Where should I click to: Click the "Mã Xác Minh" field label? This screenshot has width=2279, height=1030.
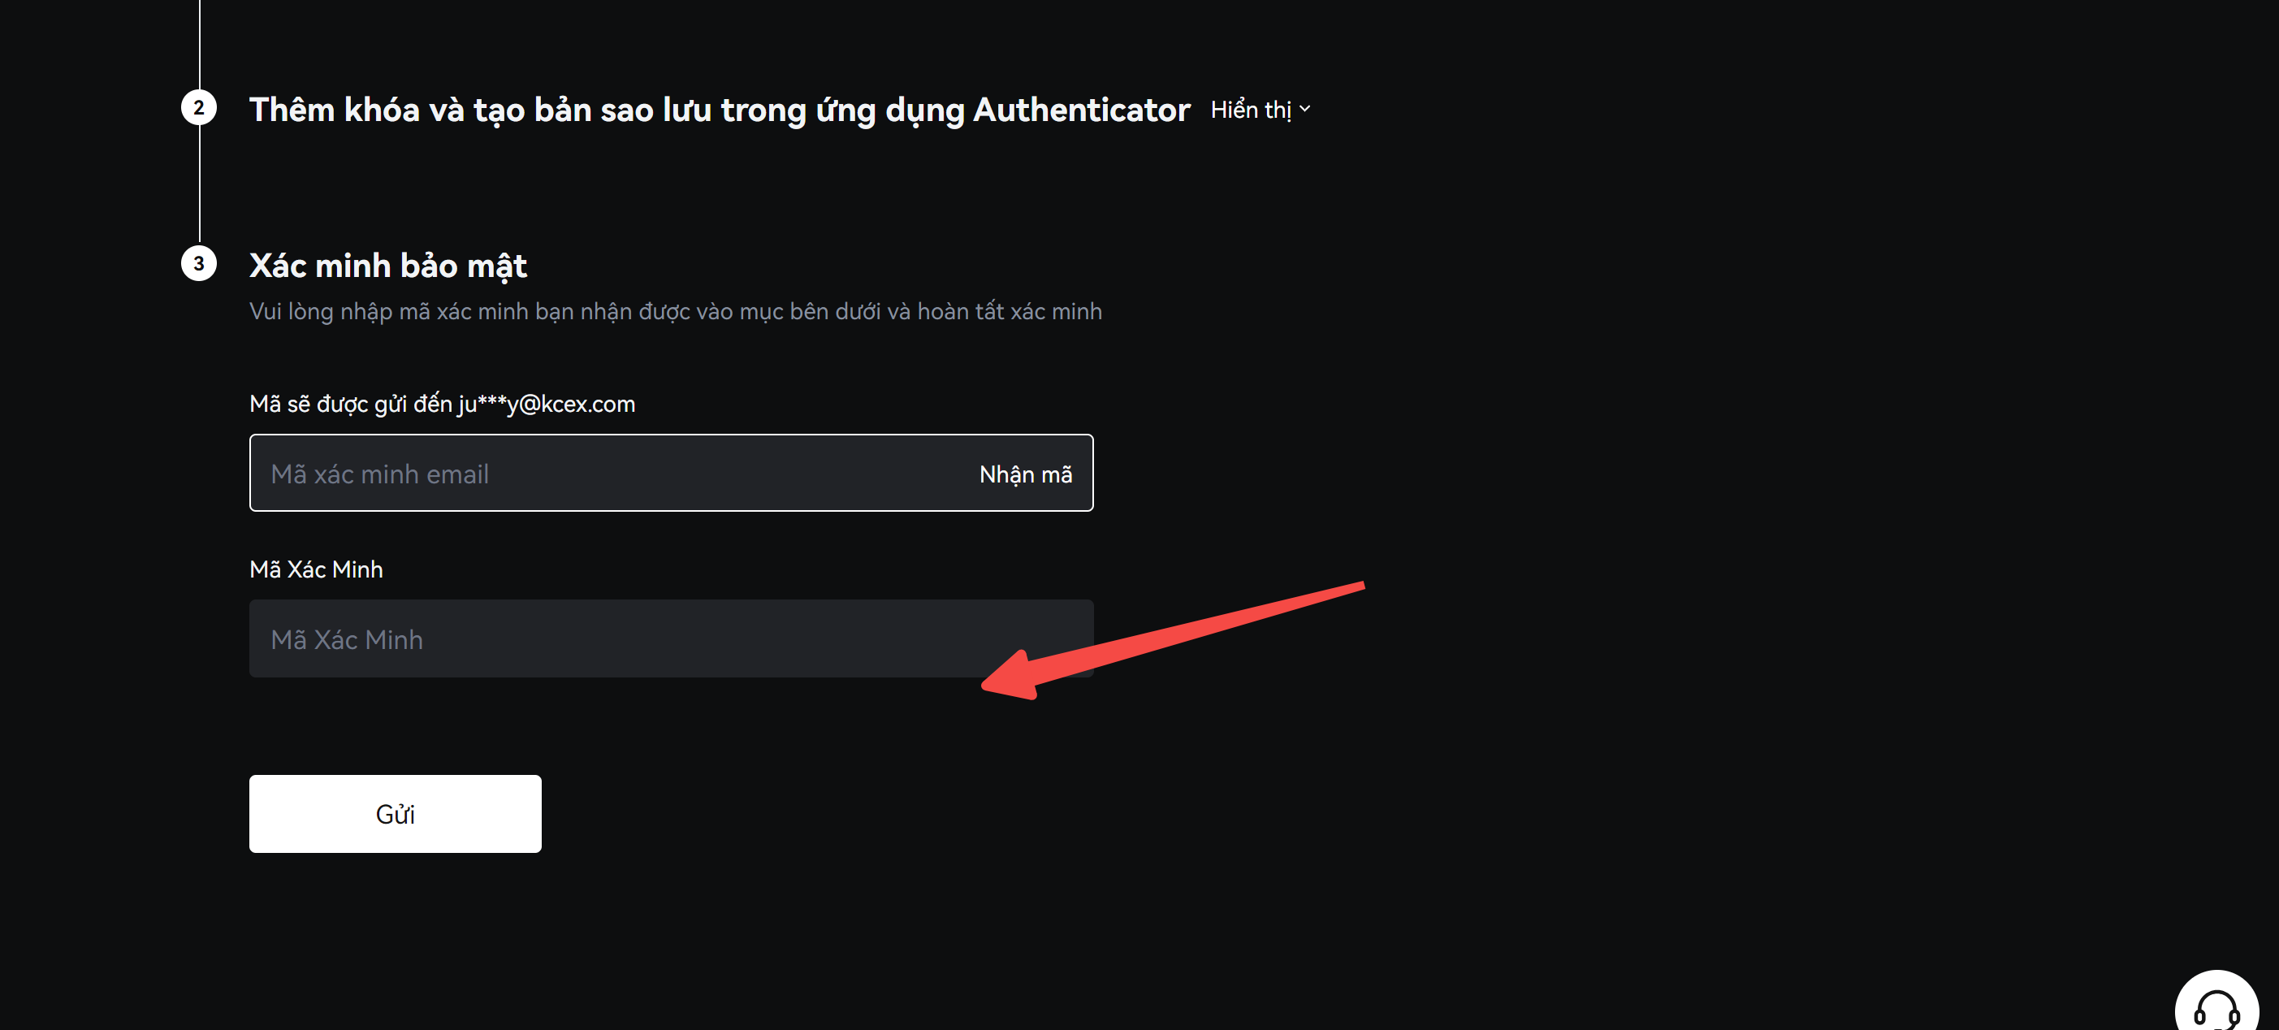[x=316, y=569]
